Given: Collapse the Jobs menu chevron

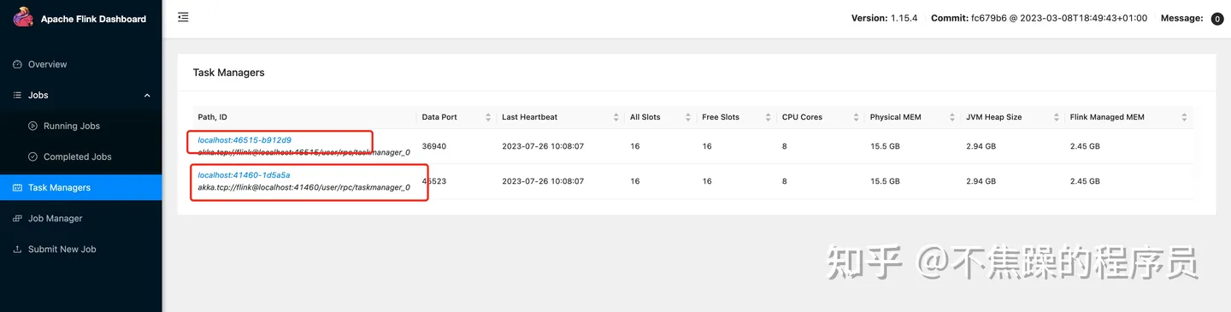Looking at the screenshot, I should pos(147,95).
